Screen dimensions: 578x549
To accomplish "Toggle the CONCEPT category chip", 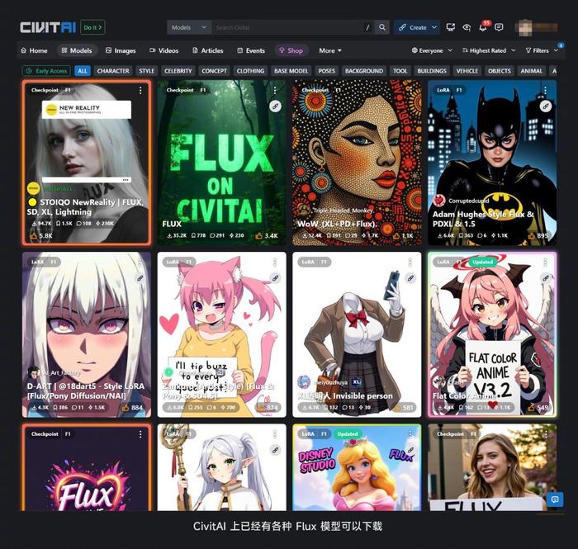I will coord(214,71).
